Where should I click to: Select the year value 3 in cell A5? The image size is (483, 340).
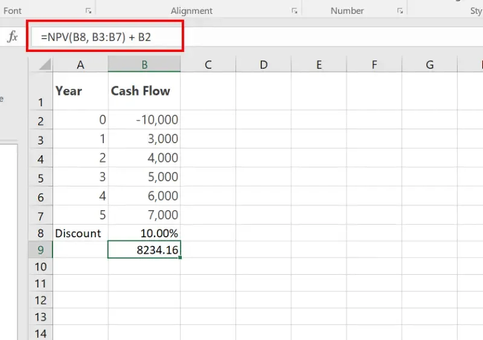[x=80, y=177]
